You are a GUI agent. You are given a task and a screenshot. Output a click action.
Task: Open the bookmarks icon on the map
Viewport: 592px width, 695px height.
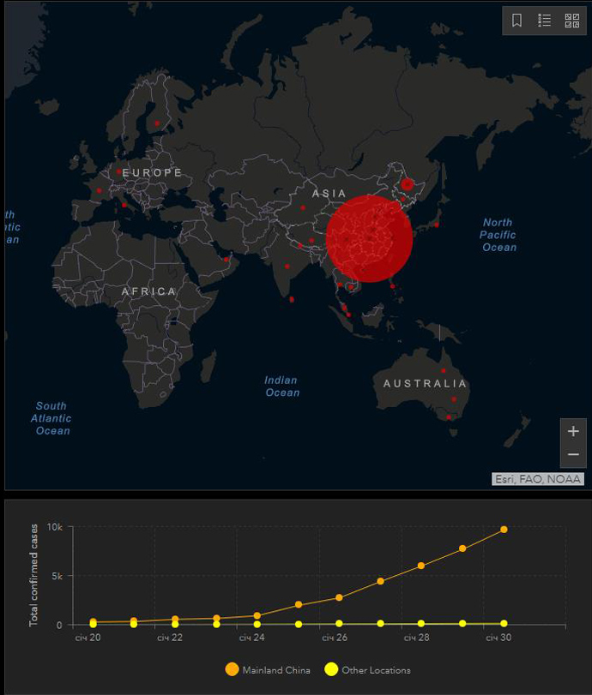point(517,21)
